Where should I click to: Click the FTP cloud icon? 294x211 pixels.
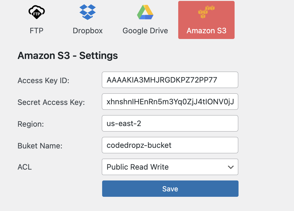pos(37,12)
